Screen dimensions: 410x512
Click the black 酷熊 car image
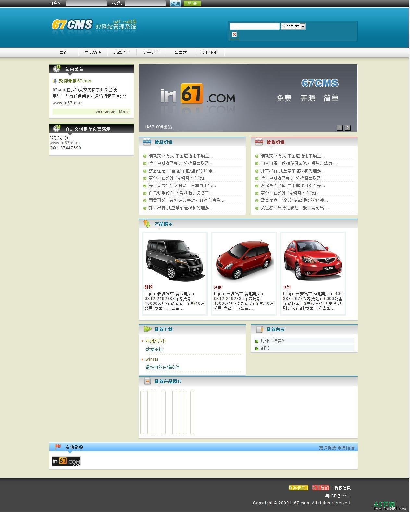click(175, 259)
